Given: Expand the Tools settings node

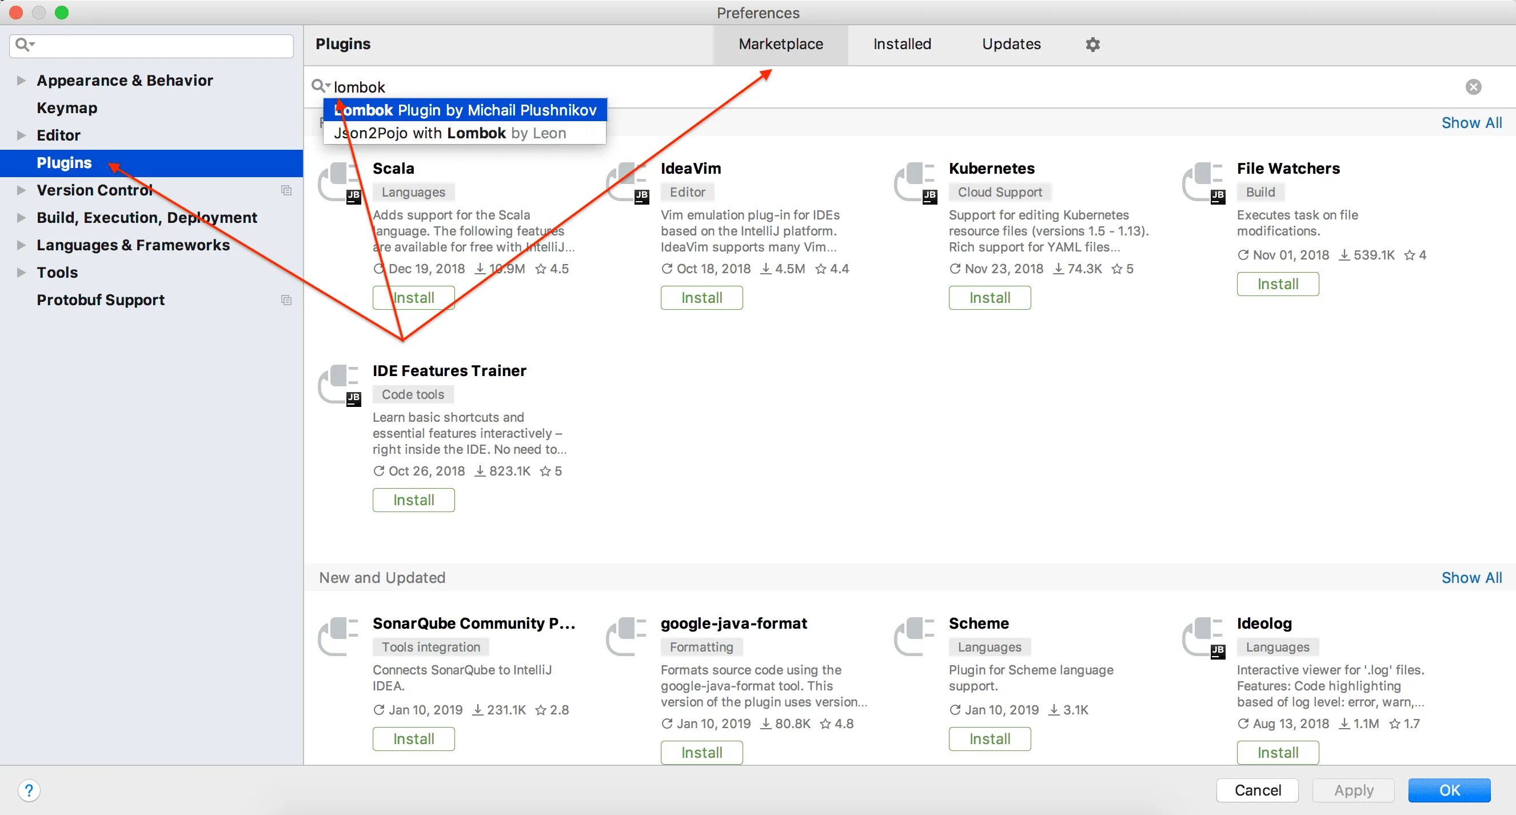Looking at the screenshot, I should (21, 273).
